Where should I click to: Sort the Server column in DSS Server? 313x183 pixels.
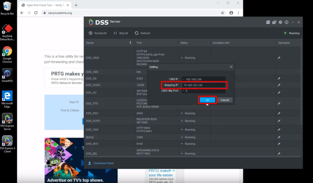click(130, 43)
